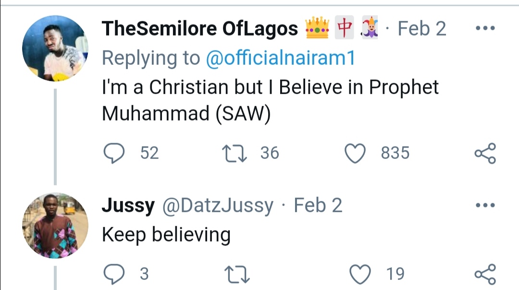Share TheSemilore OfLagos tweet

click(484, 153)
